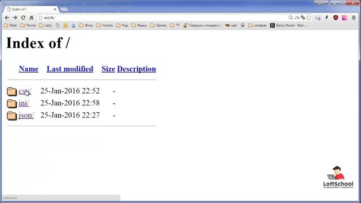
Task: Click the date 25-Jan-2016 22:52
Action: (x=70, y=91)
